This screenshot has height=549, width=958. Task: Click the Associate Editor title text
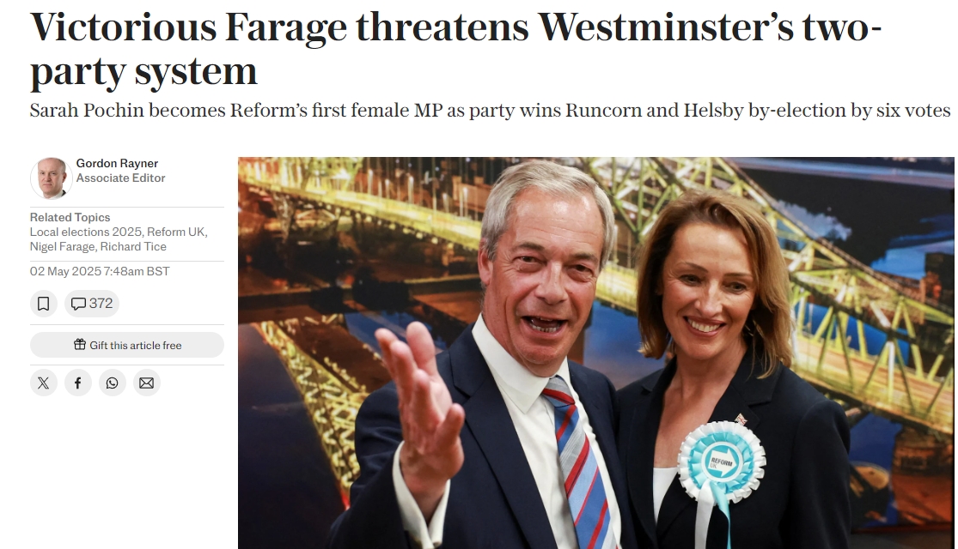point(121,178)
